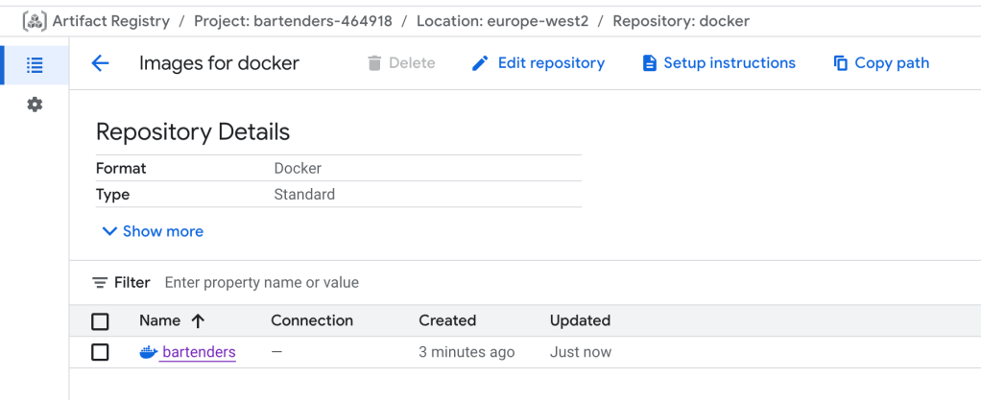Open the repositories list sidebar icon
The height and width of the screenshot is (400, 981).
(35, 65)
